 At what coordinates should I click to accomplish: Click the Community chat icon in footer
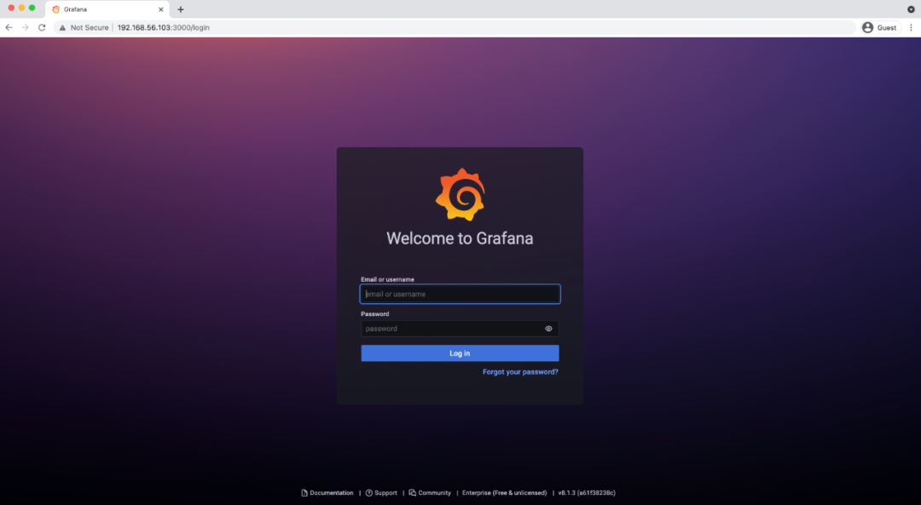[x=413, y=493]
